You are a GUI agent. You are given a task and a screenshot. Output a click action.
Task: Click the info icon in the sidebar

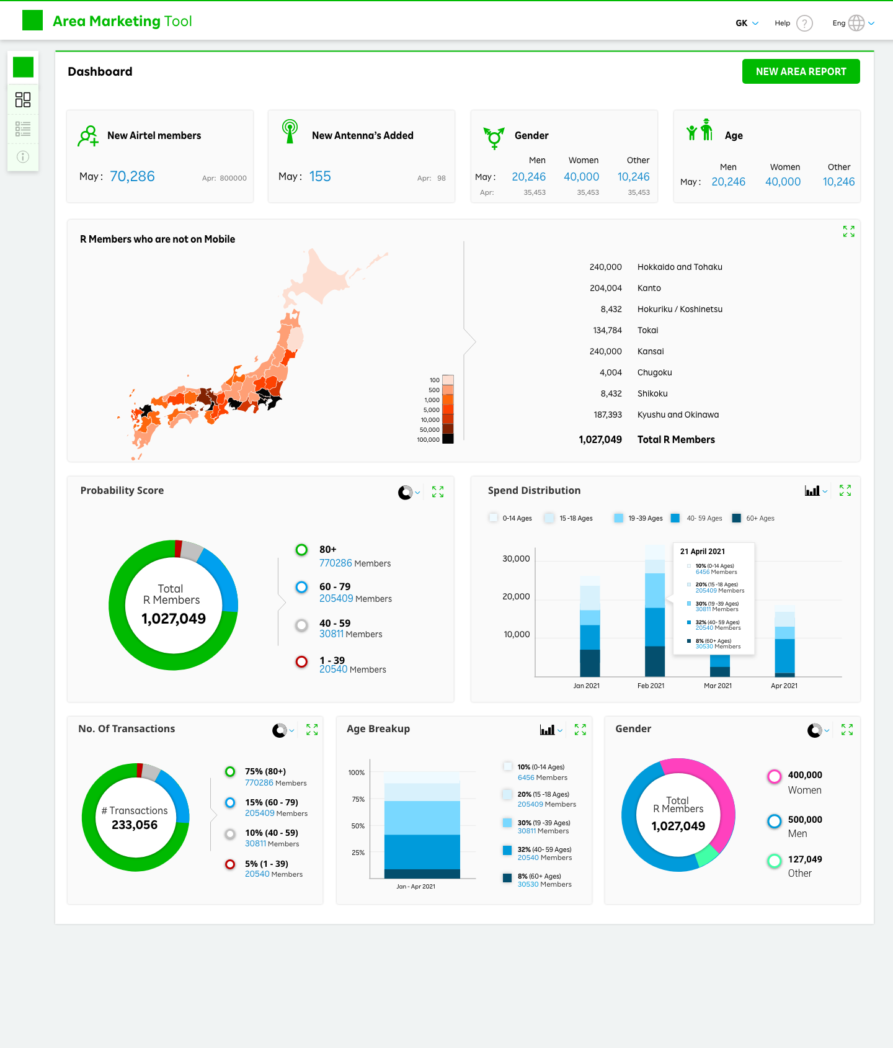[23, 157]
